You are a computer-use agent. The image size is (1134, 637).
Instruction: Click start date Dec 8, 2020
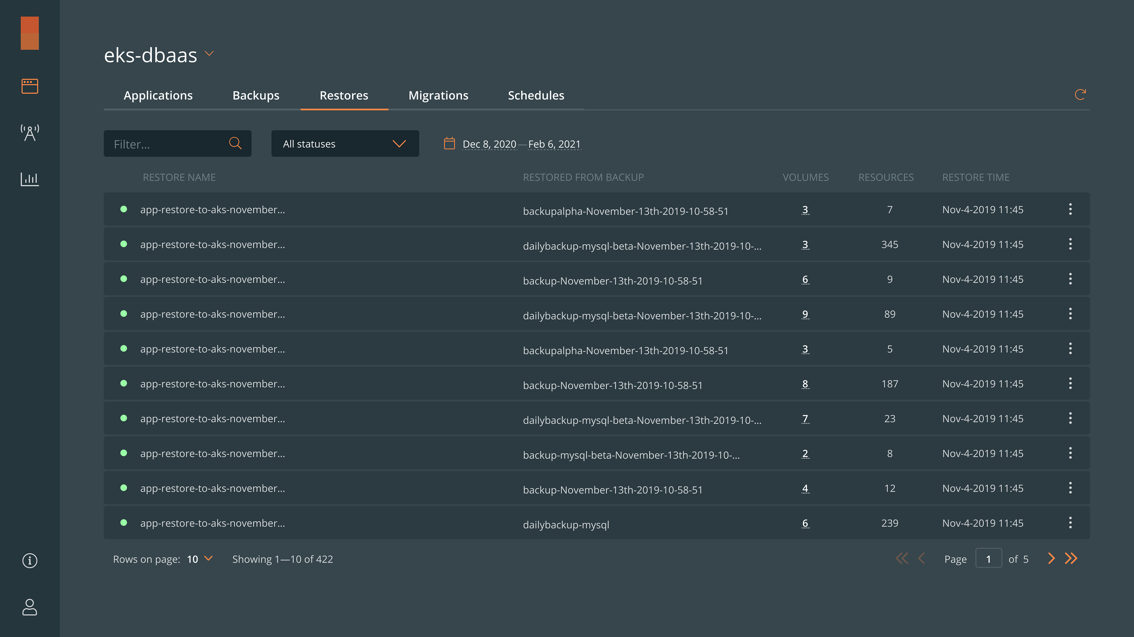pyautogui.click(x=489, y=144)
